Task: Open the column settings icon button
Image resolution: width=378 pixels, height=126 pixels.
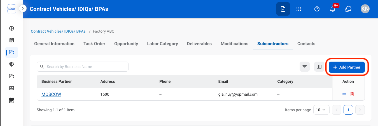Action: (319, 67)
